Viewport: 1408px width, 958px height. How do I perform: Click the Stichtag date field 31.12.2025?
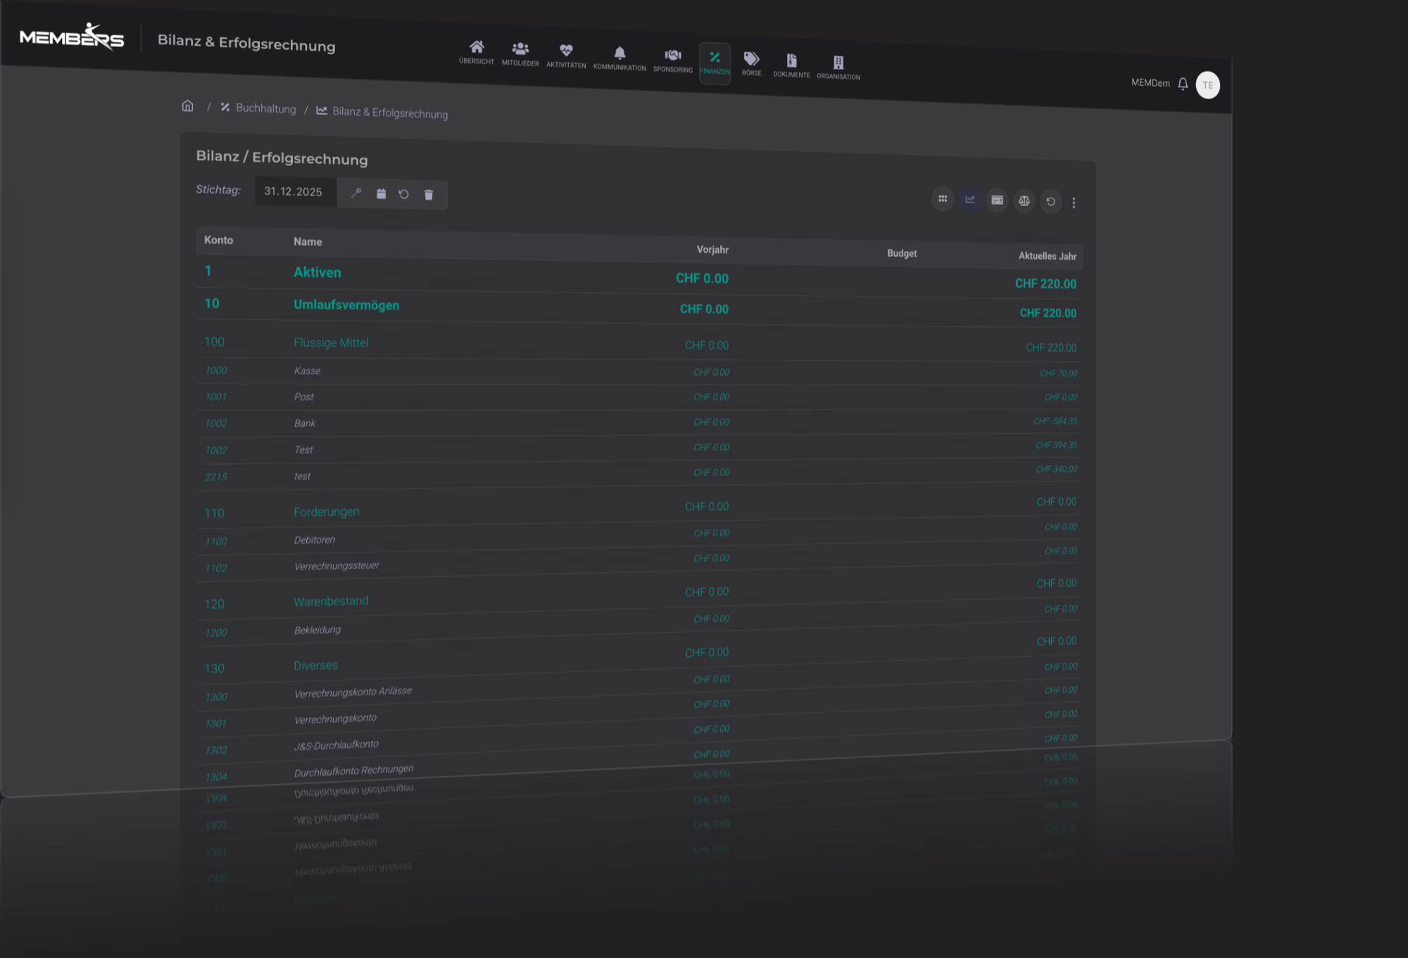coord(296,191)
